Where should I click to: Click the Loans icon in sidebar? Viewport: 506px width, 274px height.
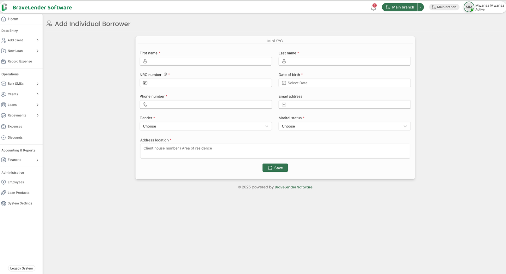pos(3,105)
